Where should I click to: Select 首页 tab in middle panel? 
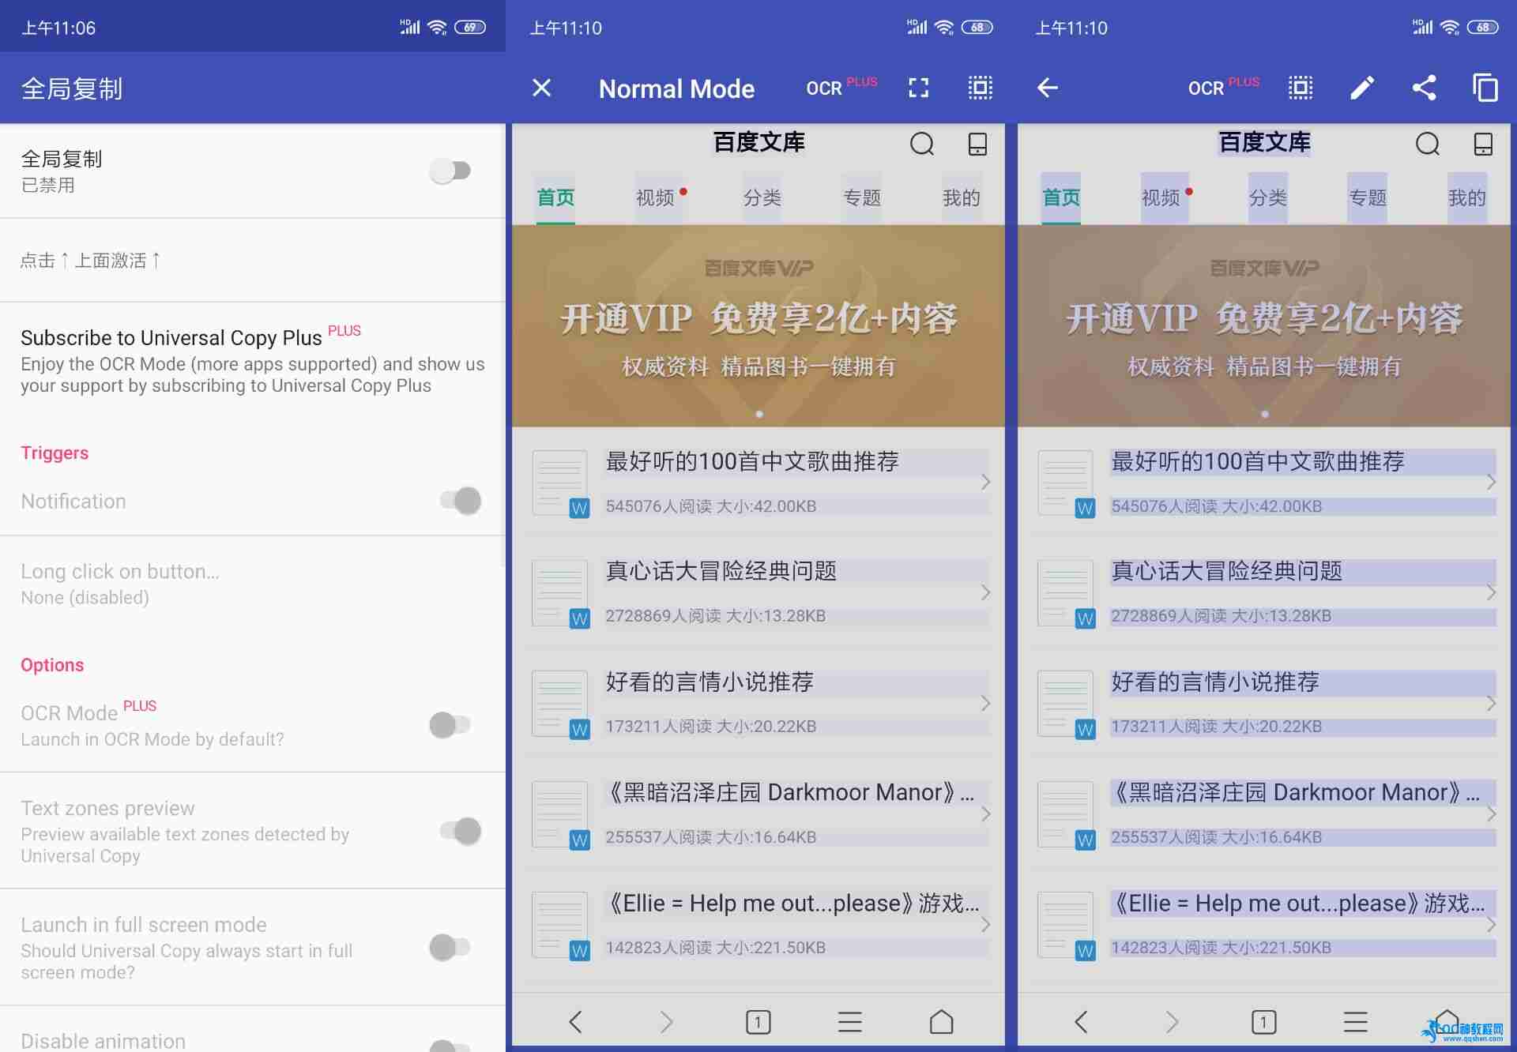(x=555, y=197)
